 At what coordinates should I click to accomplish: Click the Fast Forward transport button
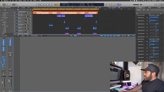click(45, 5)
